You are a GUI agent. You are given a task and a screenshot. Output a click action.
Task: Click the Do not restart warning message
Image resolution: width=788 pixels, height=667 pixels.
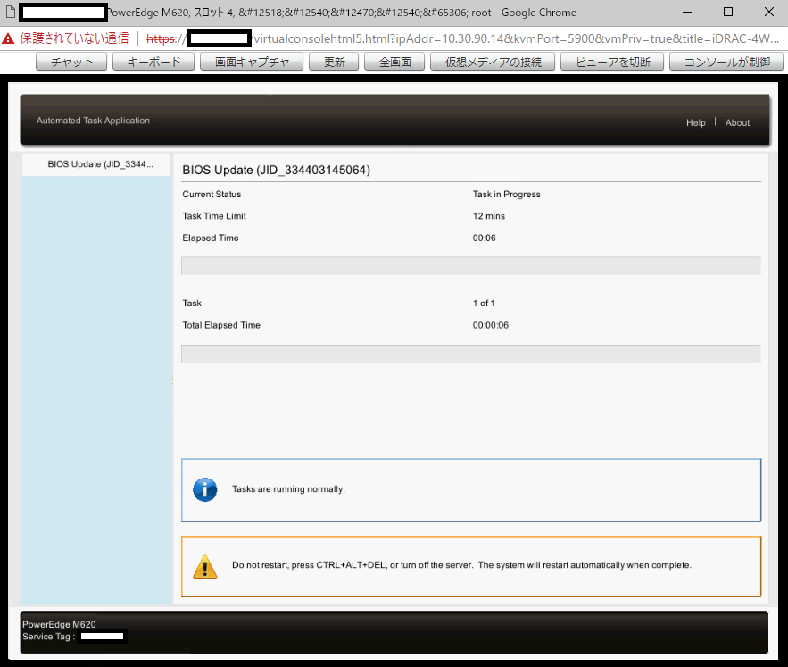pyautogui.click(x=462, y=565)
